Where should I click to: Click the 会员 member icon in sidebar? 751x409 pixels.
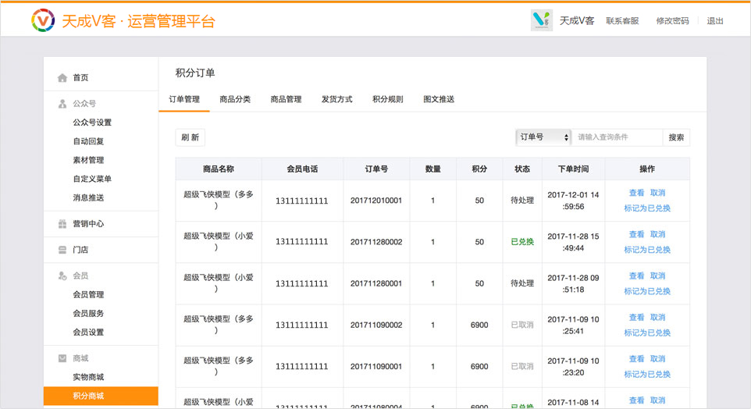tap(62, 276)
